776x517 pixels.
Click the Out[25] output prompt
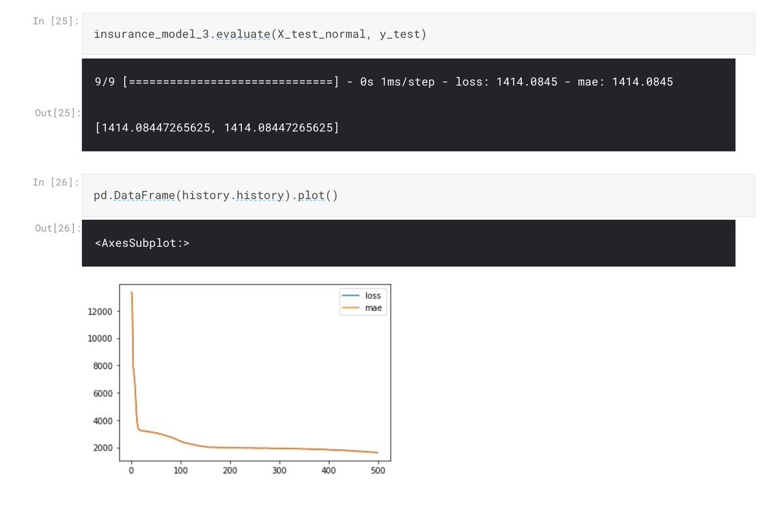tap(57, 113)
